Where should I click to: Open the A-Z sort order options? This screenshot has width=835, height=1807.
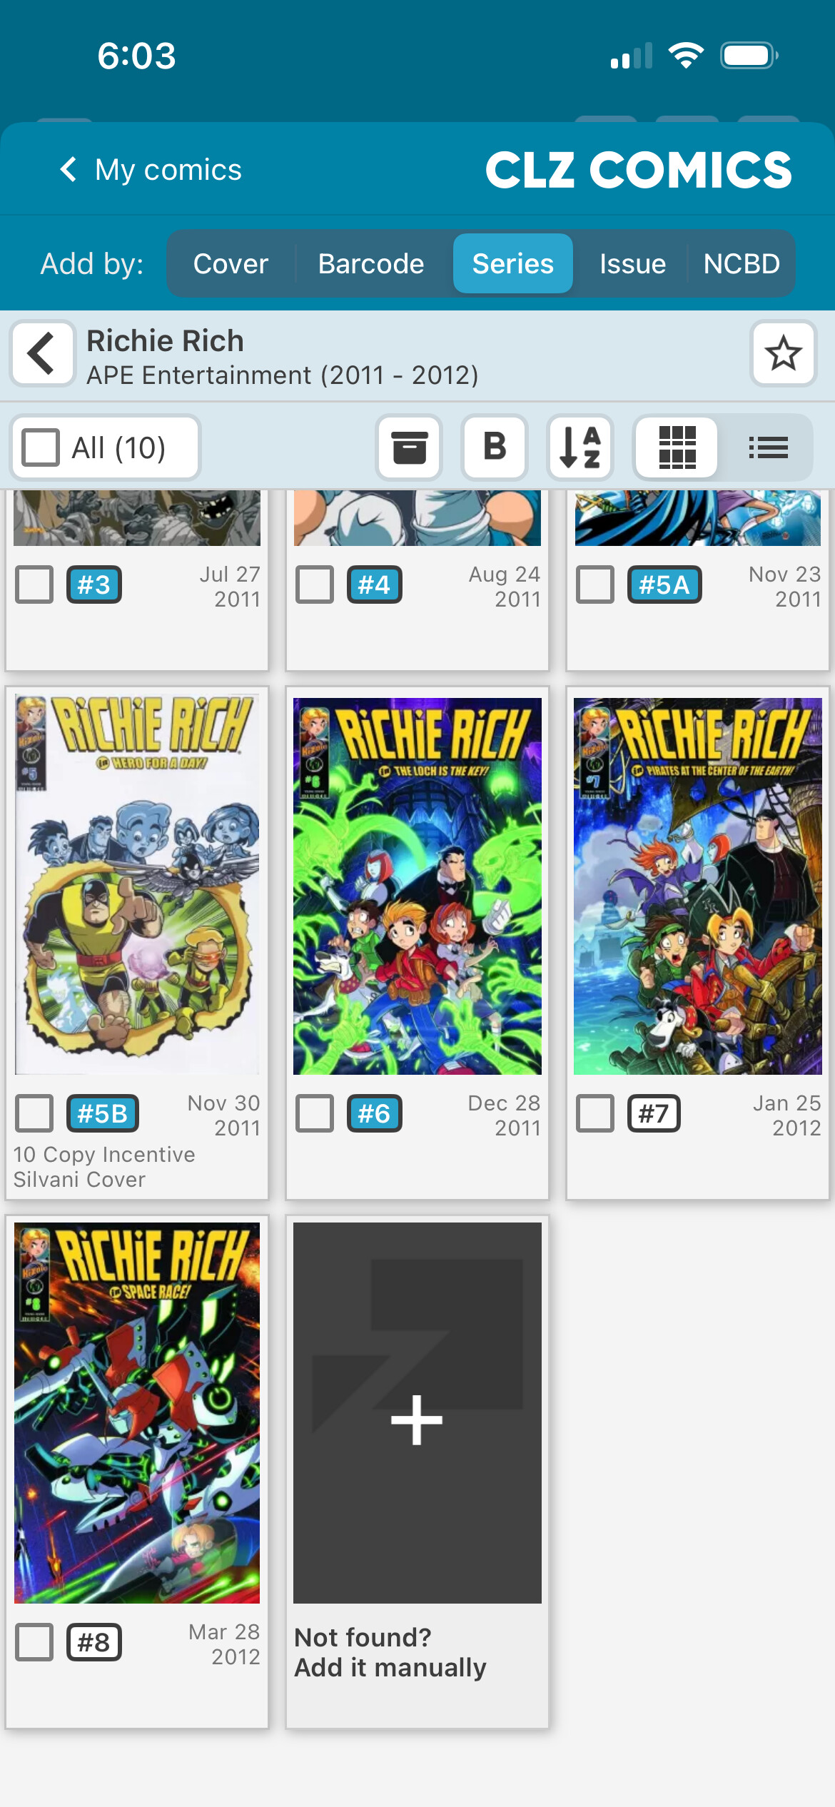[x=580, y=447]
